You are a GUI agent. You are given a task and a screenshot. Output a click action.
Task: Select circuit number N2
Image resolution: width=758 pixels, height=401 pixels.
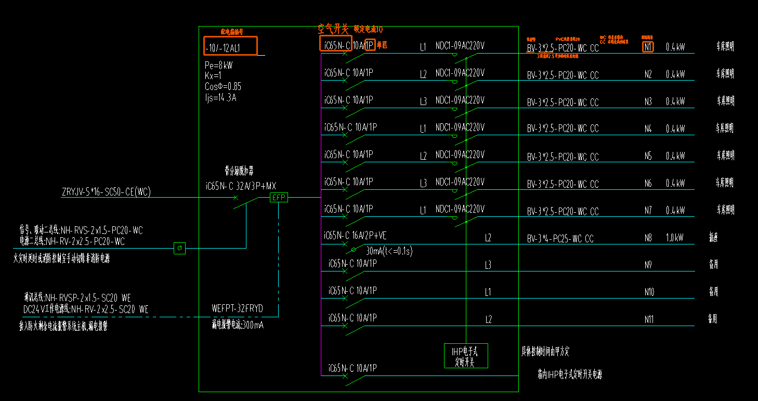point(648,74)
